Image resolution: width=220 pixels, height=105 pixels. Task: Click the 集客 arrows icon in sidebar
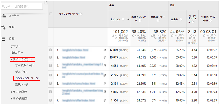[x=4, y=27]
